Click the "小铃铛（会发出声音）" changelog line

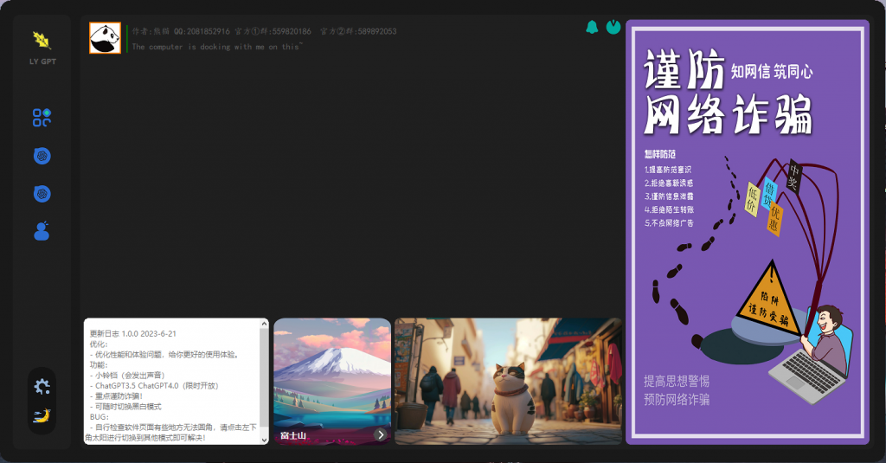[127, 376]
